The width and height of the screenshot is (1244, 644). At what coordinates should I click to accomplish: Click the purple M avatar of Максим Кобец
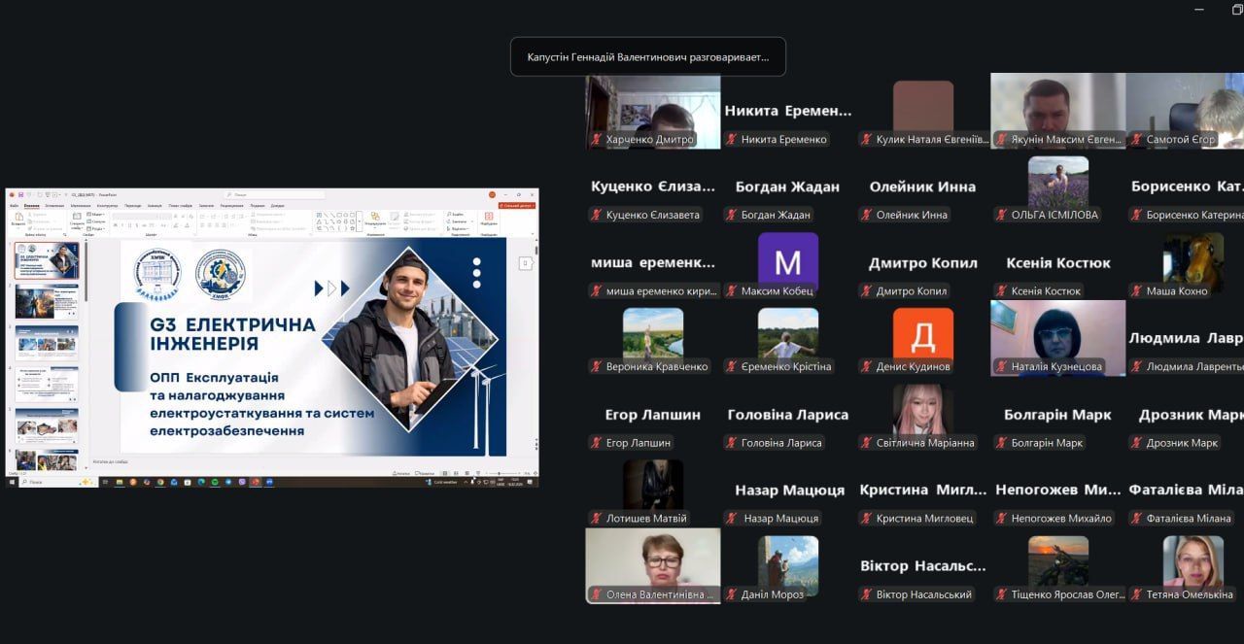coord(788,261)
